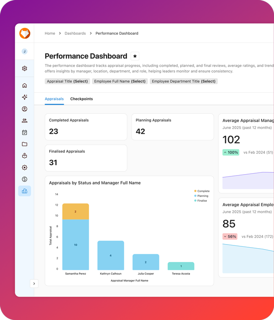Image resolution: width=274 pixels, height=320 pixels.
Task: Open the folder icon in the sidebar
Action: click(x=25, y=144)
